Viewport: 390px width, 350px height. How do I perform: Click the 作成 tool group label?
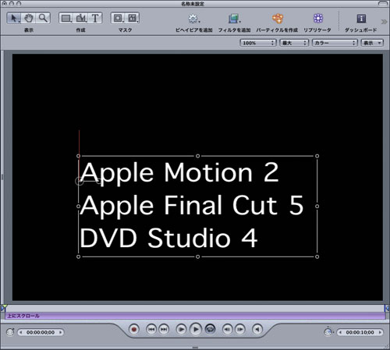click(x=80, y=30)
